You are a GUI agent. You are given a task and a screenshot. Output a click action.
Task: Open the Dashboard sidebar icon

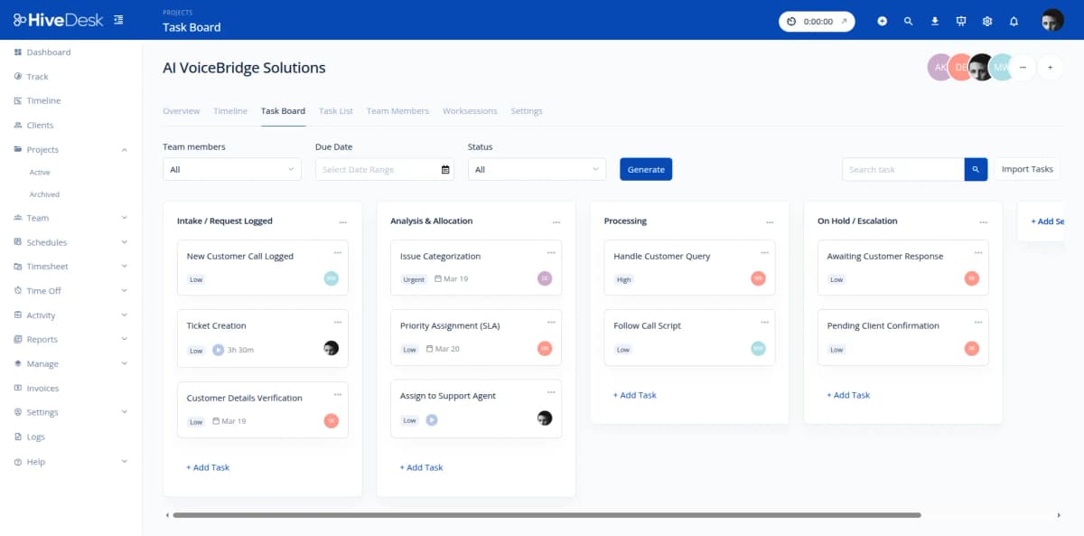(x=18, y=52)
